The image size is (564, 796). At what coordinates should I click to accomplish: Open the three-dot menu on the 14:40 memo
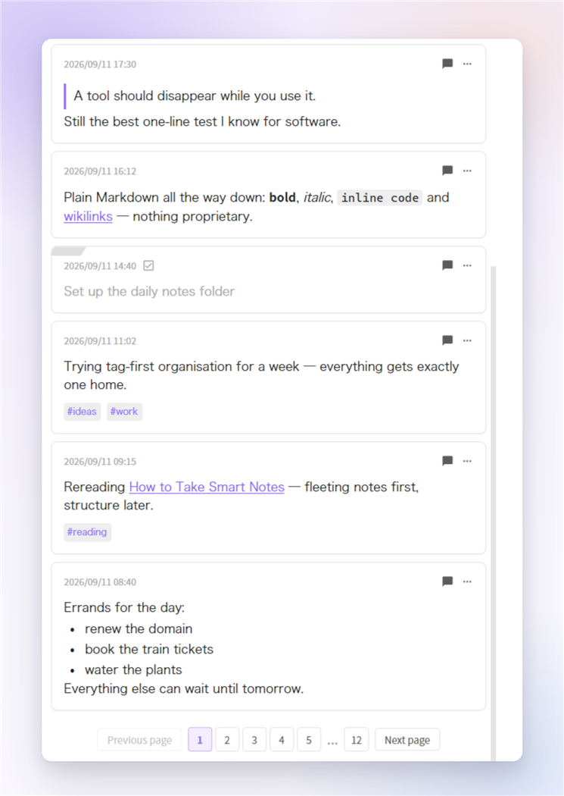(x=467, y=265)
